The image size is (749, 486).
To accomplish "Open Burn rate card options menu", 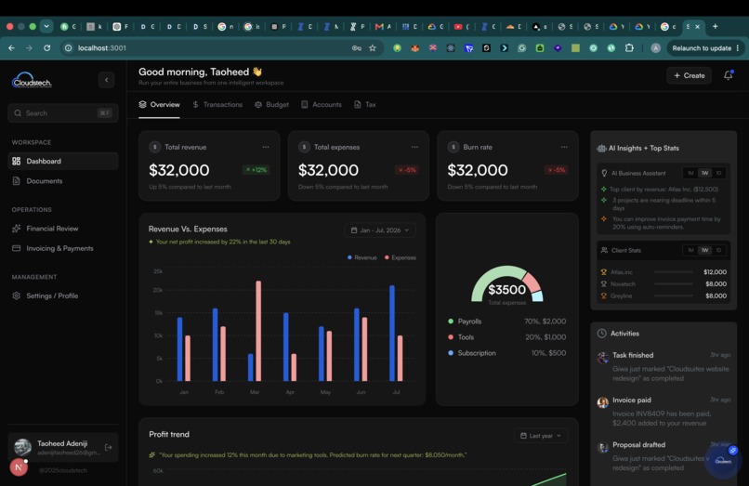I will tap(564, 147).
